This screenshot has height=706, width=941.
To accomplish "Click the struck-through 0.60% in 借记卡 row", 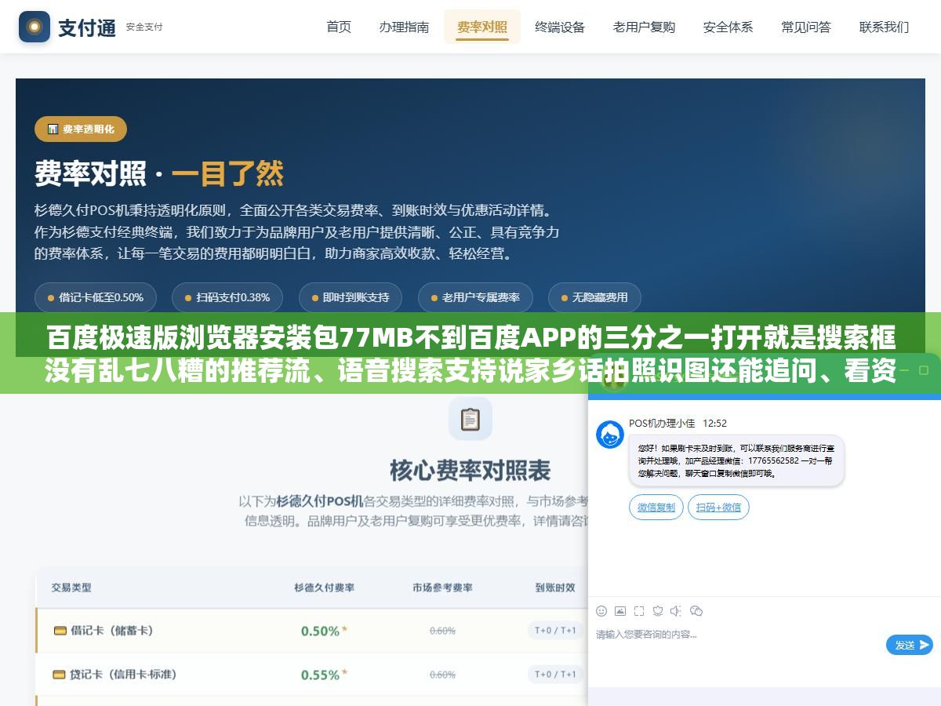I will (x=442, y=631).
